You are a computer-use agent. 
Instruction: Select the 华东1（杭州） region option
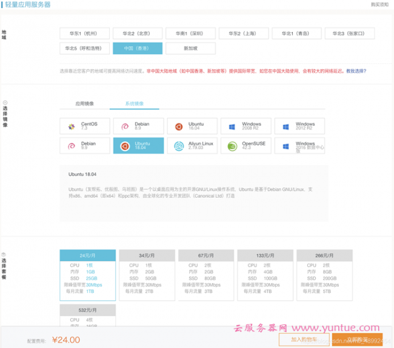84,34
